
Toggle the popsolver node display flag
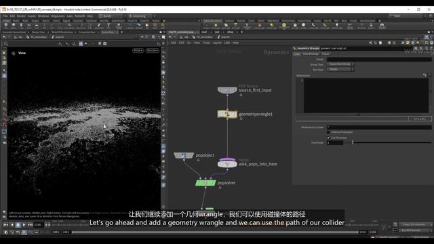214,183
